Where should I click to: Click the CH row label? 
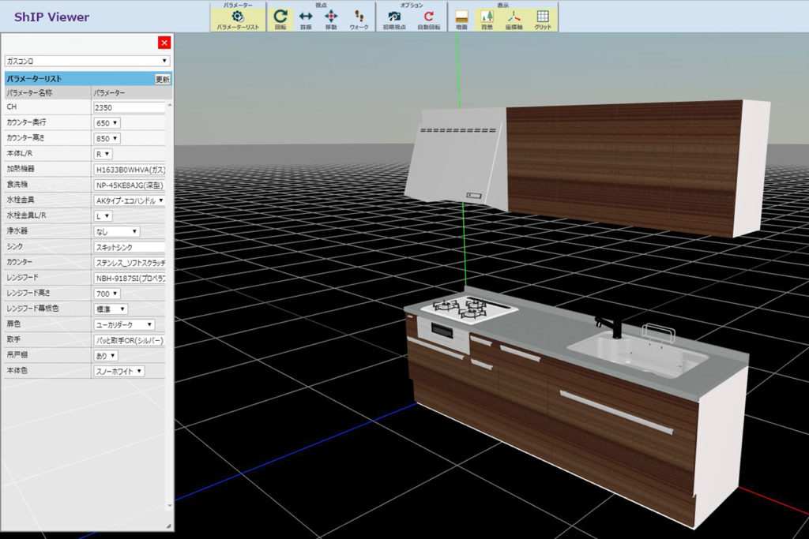[x=11, y=107]
